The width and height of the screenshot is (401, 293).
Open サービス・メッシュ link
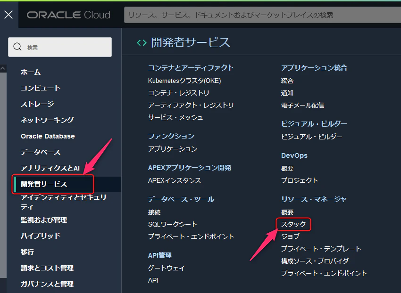click(x=175, y=117)
